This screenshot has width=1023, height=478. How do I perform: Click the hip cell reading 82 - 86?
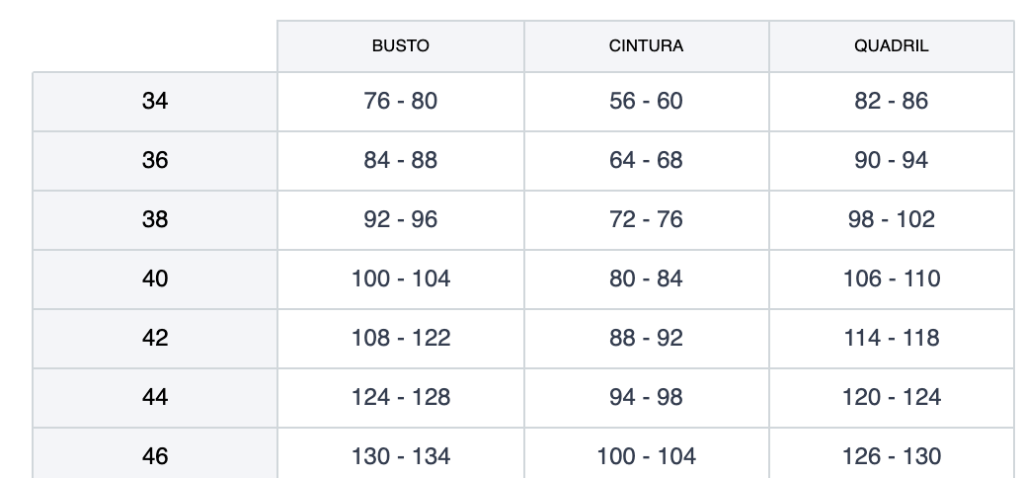coord(891,101)
